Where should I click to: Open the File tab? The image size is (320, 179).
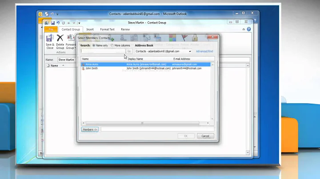point(51,29)
